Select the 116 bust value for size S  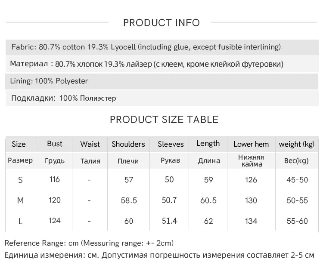point(55,179)
